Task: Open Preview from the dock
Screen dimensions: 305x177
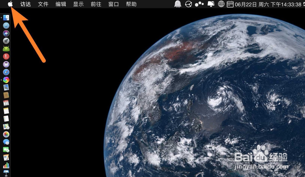Action: [6, 87]
